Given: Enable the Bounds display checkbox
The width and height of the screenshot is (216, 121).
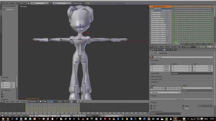Looking at the screenshot, I should pos(183,106).
